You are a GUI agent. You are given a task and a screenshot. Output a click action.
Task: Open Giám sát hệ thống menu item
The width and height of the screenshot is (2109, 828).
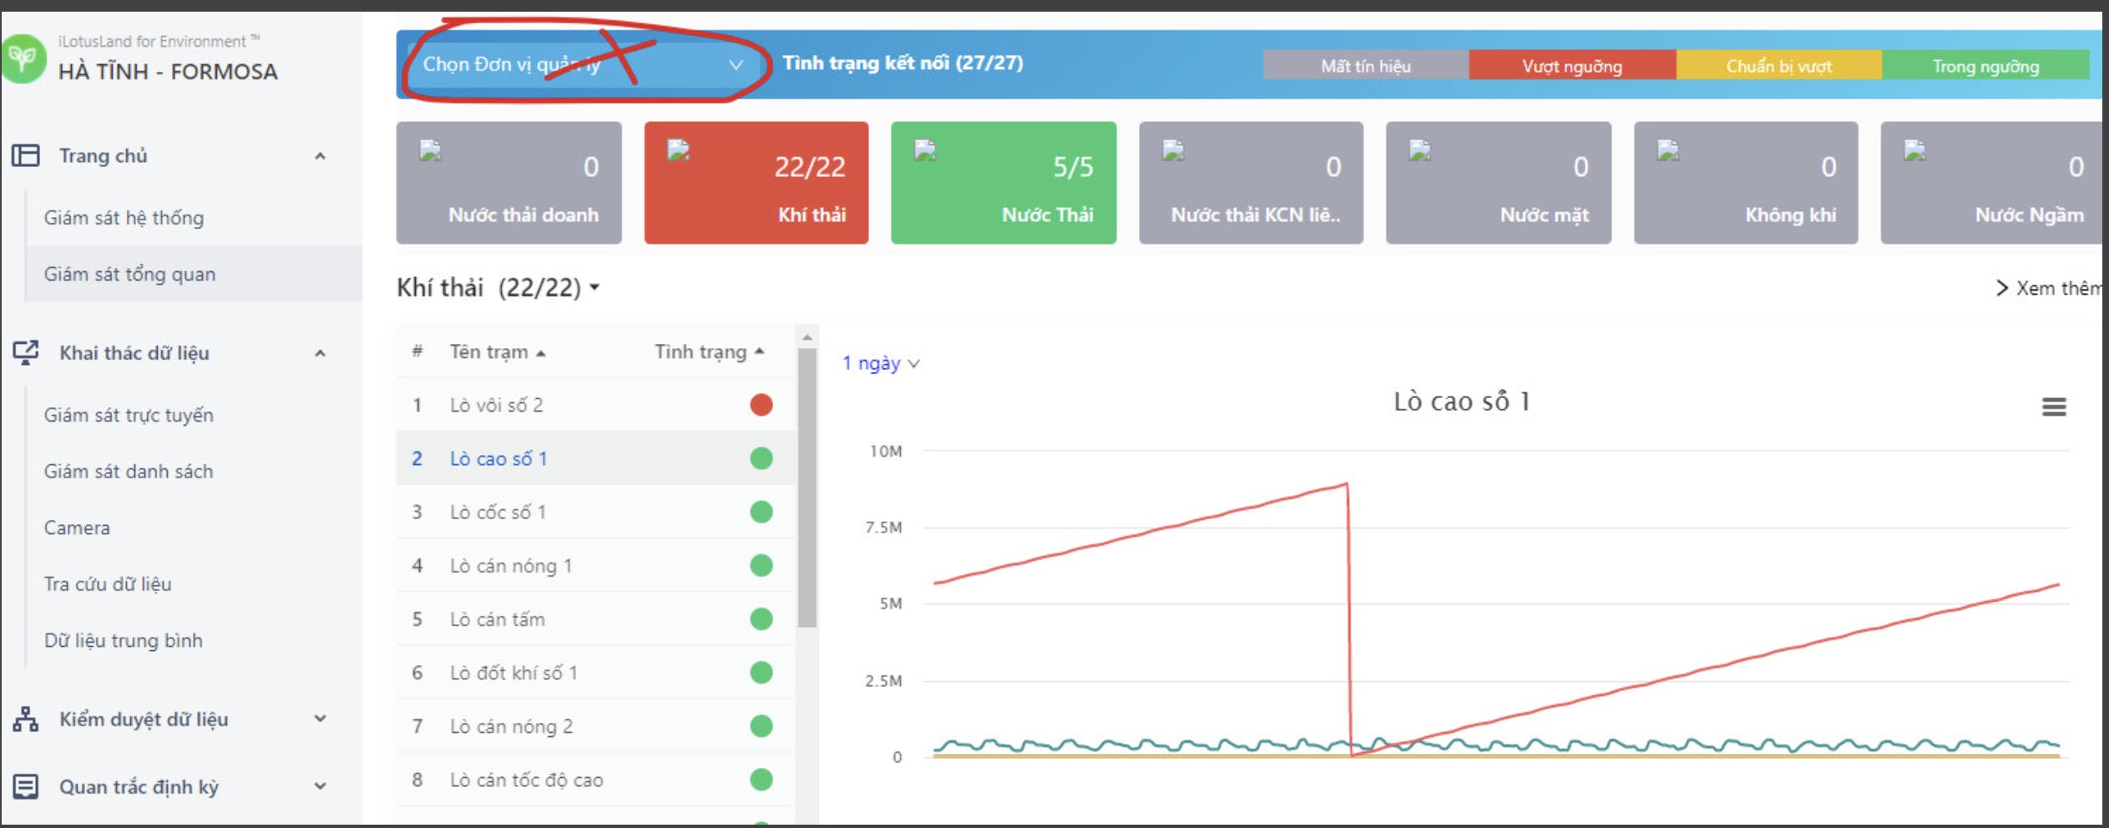click(x=124, y=218)
